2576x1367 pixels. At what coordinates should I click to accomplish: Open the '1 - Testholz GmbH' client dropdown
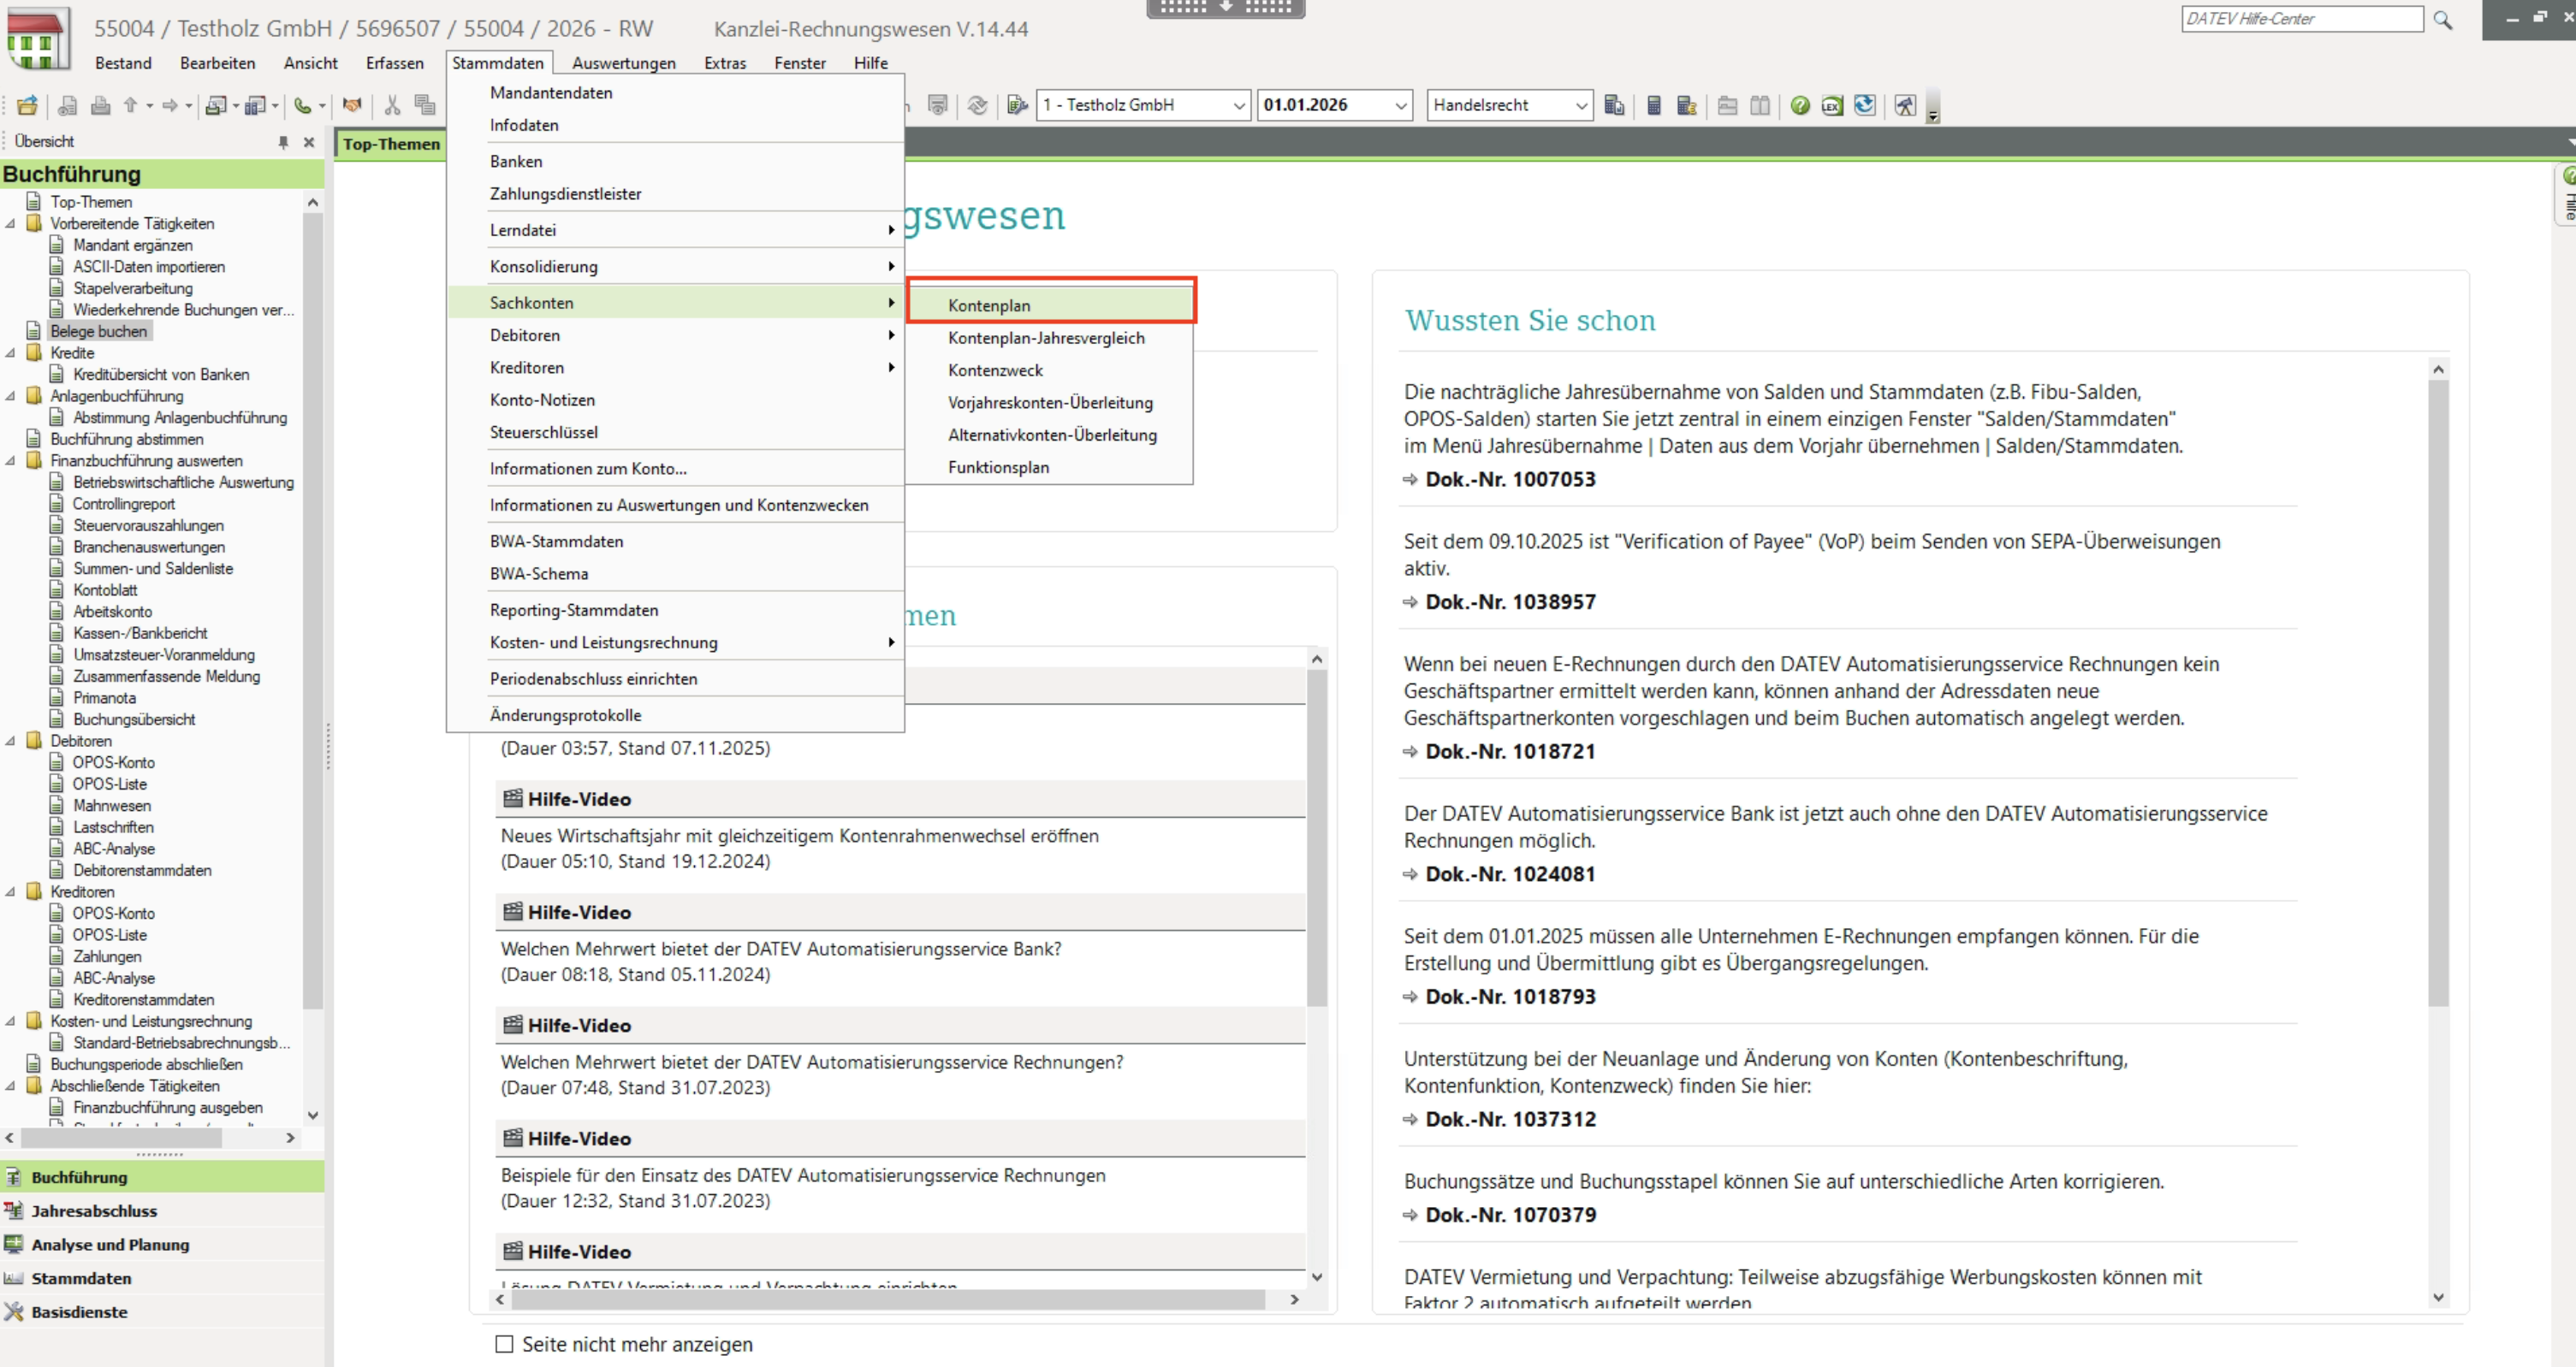1238,105
